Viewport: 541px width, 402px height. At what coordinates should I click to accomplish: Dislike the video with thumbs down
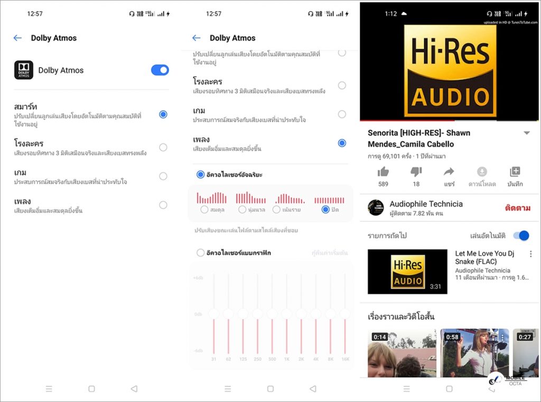click(416, 172)
